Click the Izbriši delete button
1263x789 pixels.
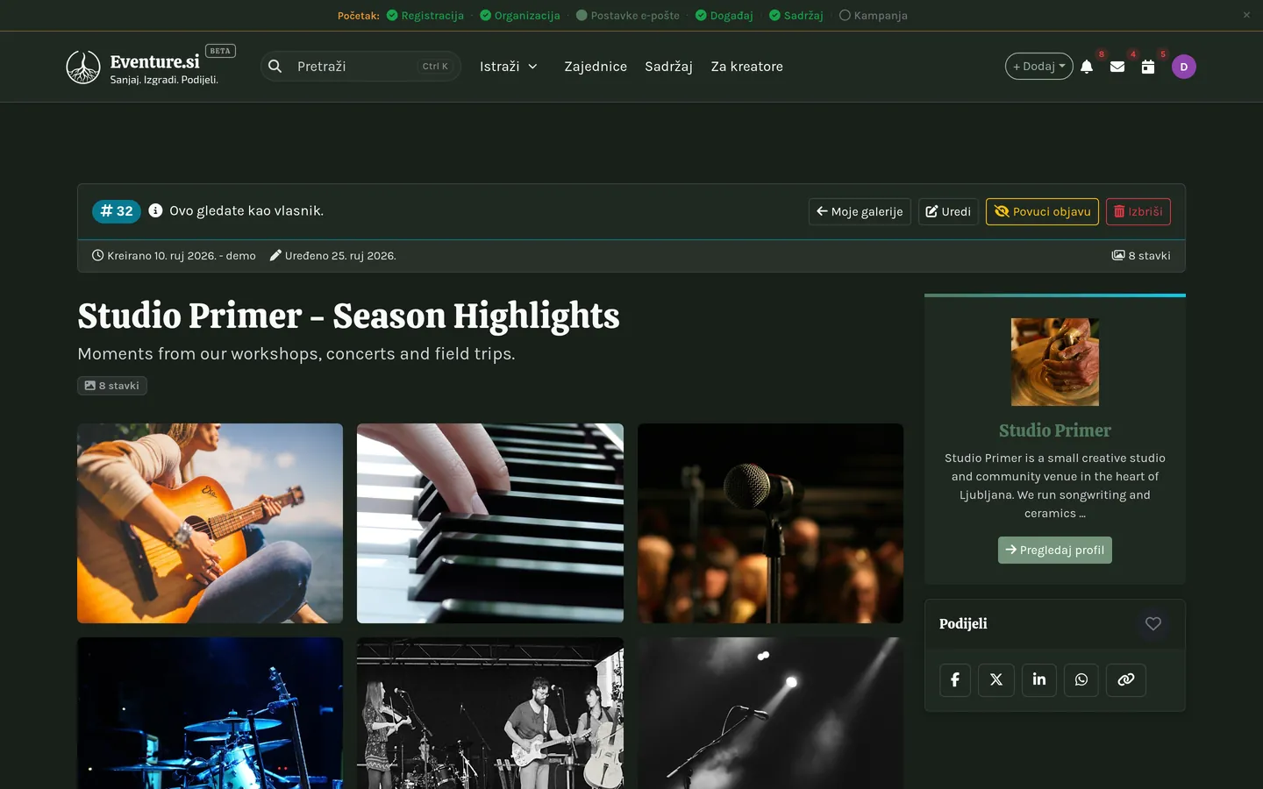[1138, 211]
